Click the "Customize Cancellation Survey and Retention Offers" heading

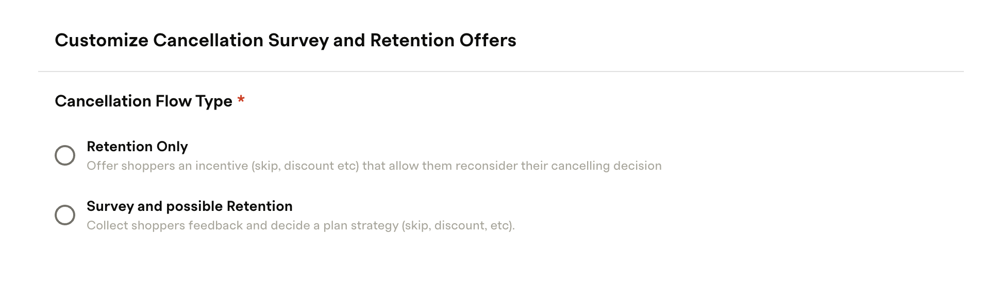286,41
